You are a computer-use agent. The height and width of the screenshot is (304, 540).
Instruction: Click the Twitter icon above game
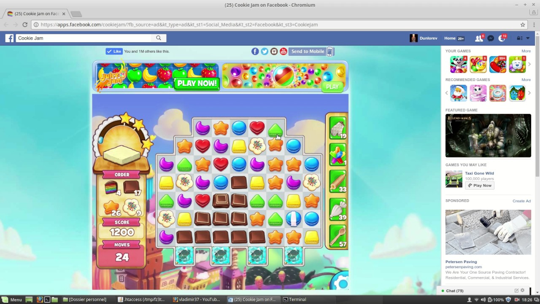[x=265, y=52]
